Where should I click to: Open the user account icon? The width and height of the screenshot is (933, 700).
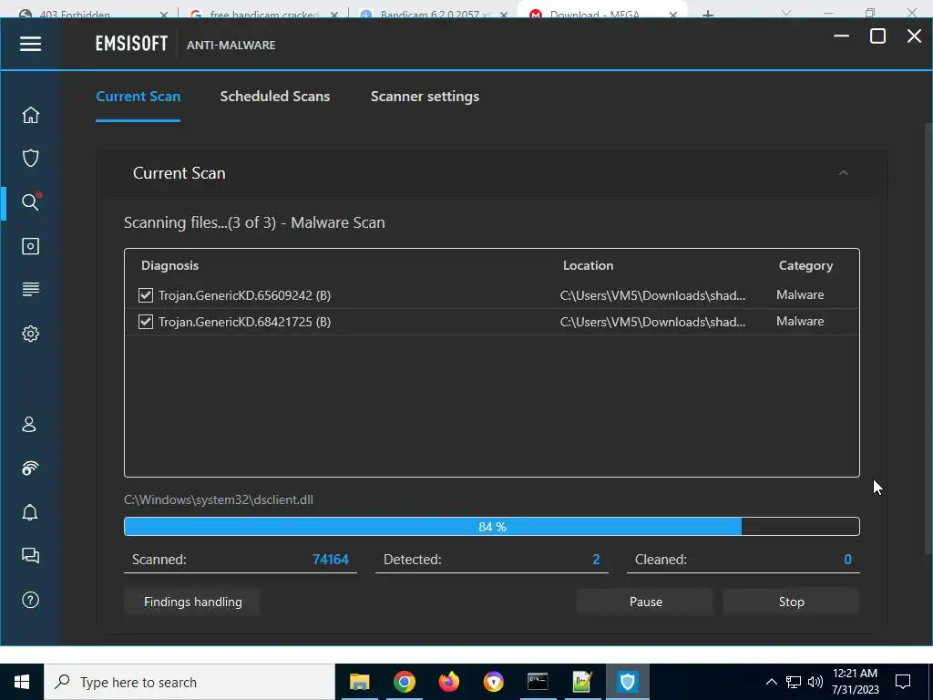point(29,425)
